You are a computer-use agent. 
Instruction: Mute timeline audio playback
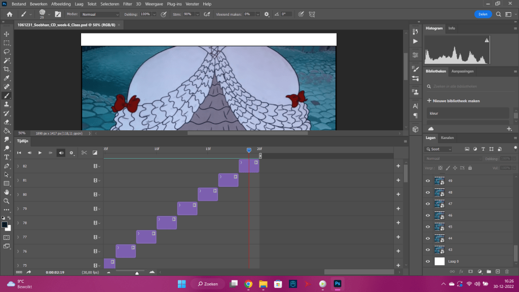pos(61,153)
